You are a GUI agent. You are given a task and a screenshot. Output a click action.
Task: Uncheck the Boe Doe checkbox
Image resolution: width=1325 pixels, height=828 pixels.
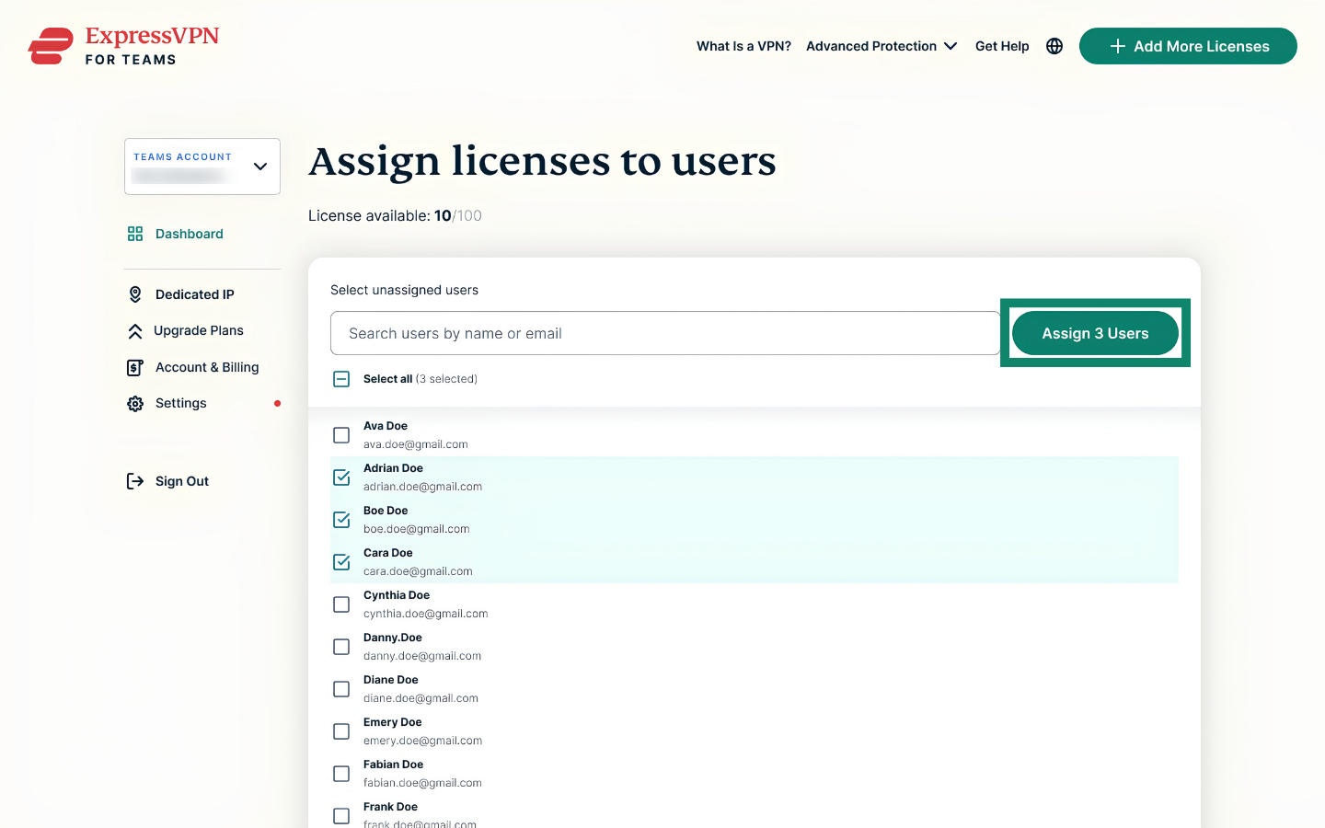coord(341,520)
